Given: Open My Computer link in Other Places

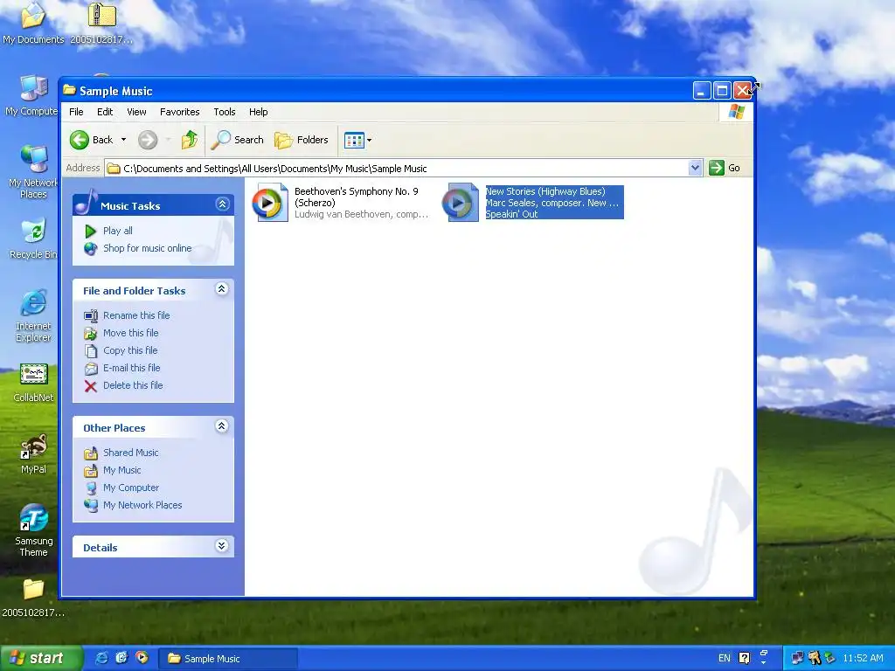Looking at the screenshot, I should tap(131, 488).
